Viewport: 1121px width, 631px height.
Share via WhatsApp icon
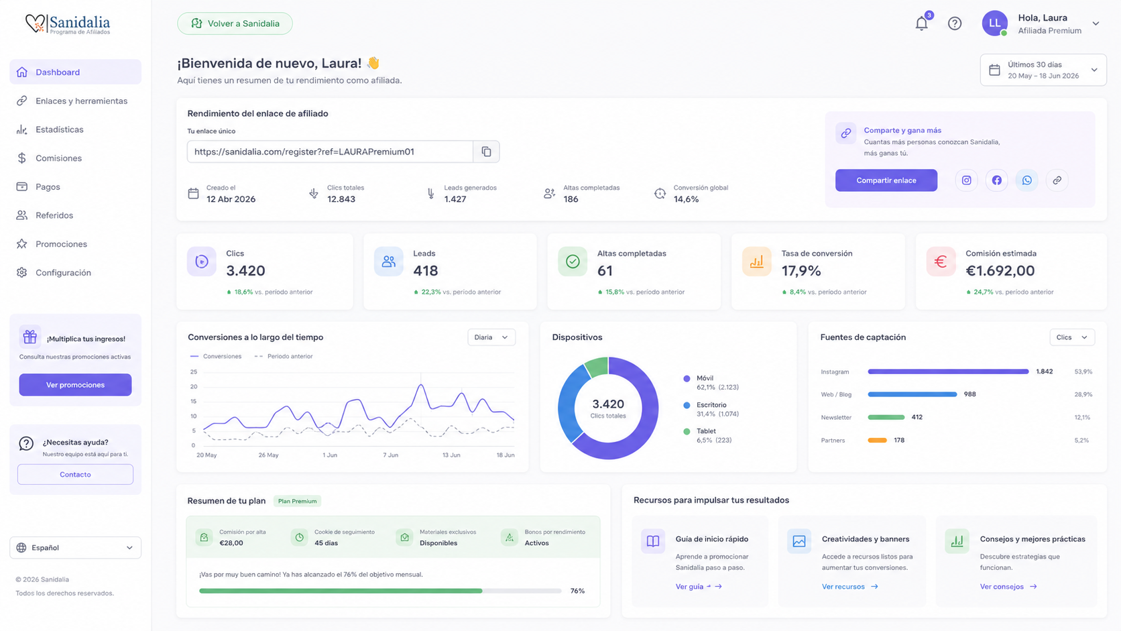click(x=1026, y=180)
